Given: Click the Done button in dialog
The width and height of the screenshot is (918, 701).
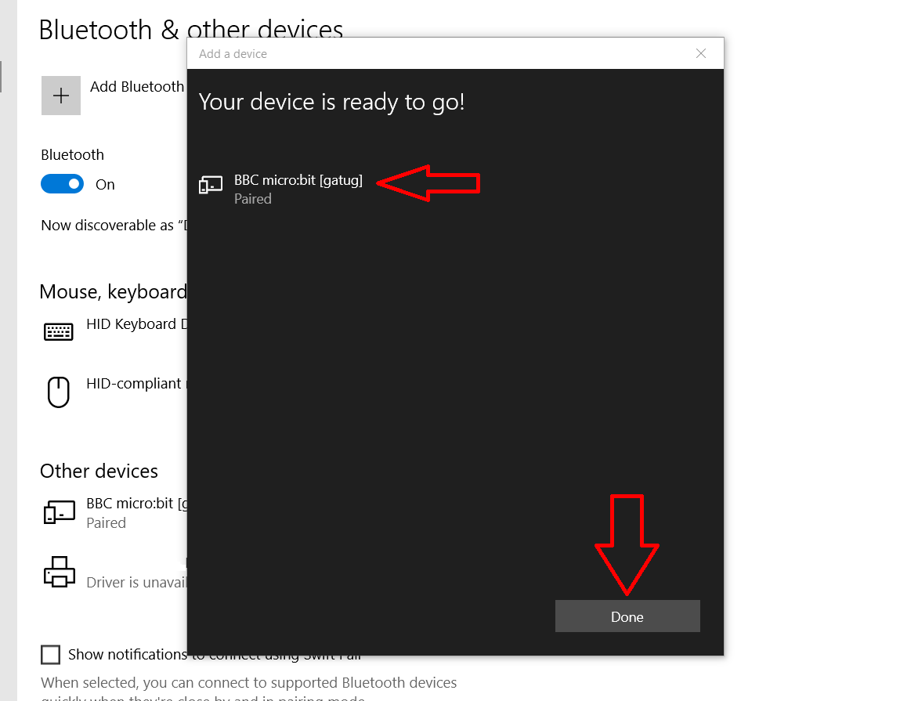Looking at the screenshot, I should tap(627, 616).
